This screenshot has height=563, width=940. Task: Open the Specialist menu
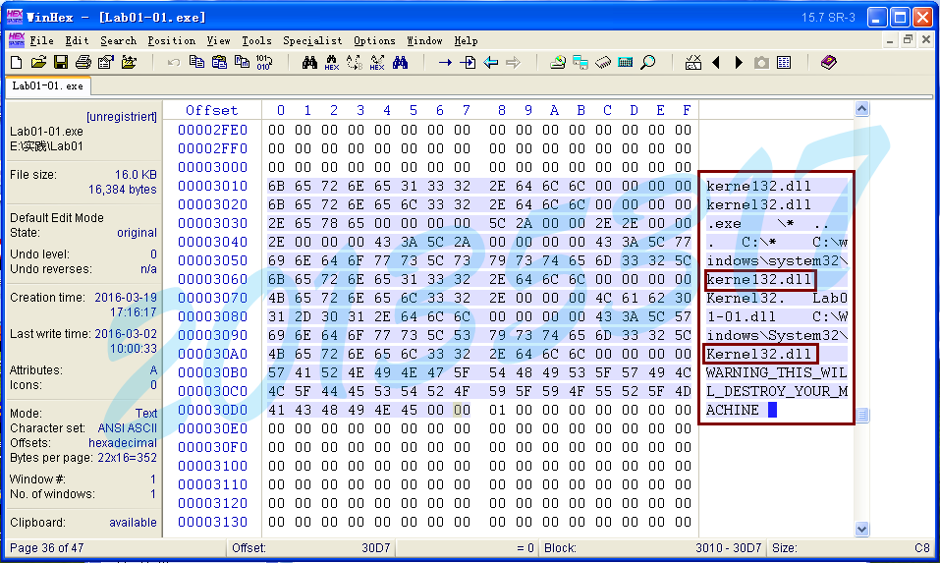point(312,40)
